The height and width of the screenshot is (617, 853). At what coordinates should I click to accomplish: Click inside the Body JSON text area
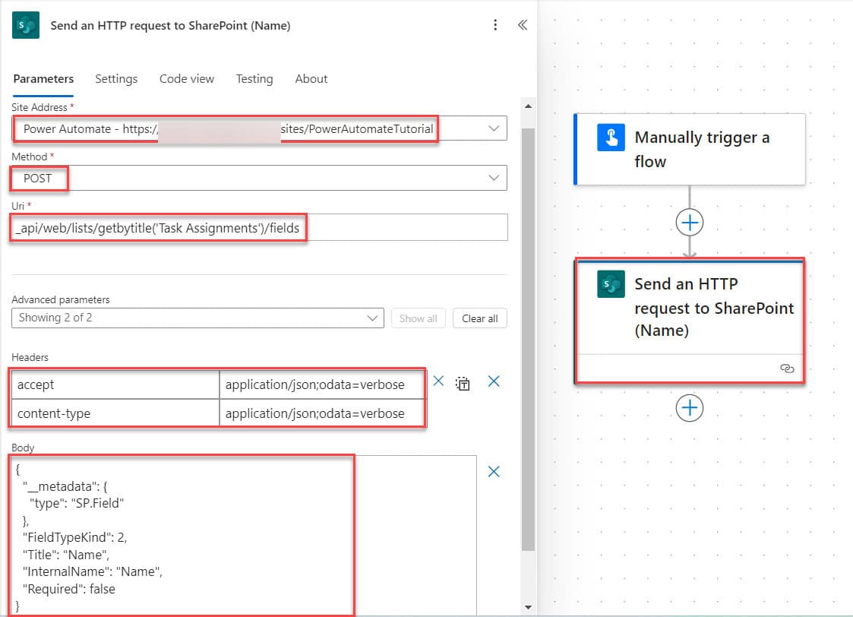(244, 536)
